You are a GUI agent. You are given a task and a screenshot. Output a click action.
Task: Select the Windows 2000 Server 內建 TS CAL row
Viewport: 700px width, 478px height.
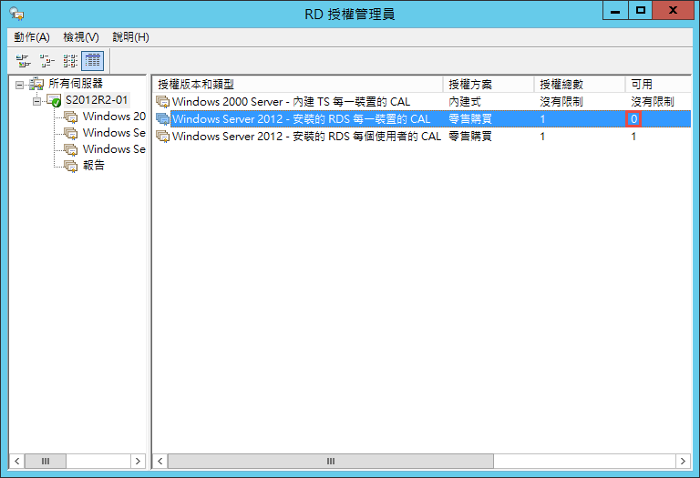click(x=422, y=102)
